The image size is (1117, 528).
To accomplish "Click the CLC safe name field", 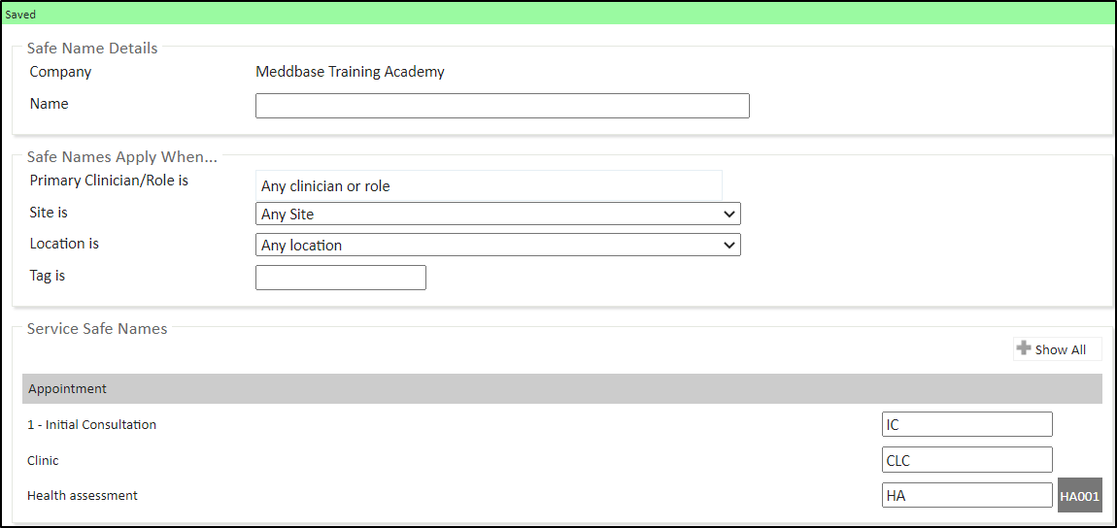I will tap(966, 460).
